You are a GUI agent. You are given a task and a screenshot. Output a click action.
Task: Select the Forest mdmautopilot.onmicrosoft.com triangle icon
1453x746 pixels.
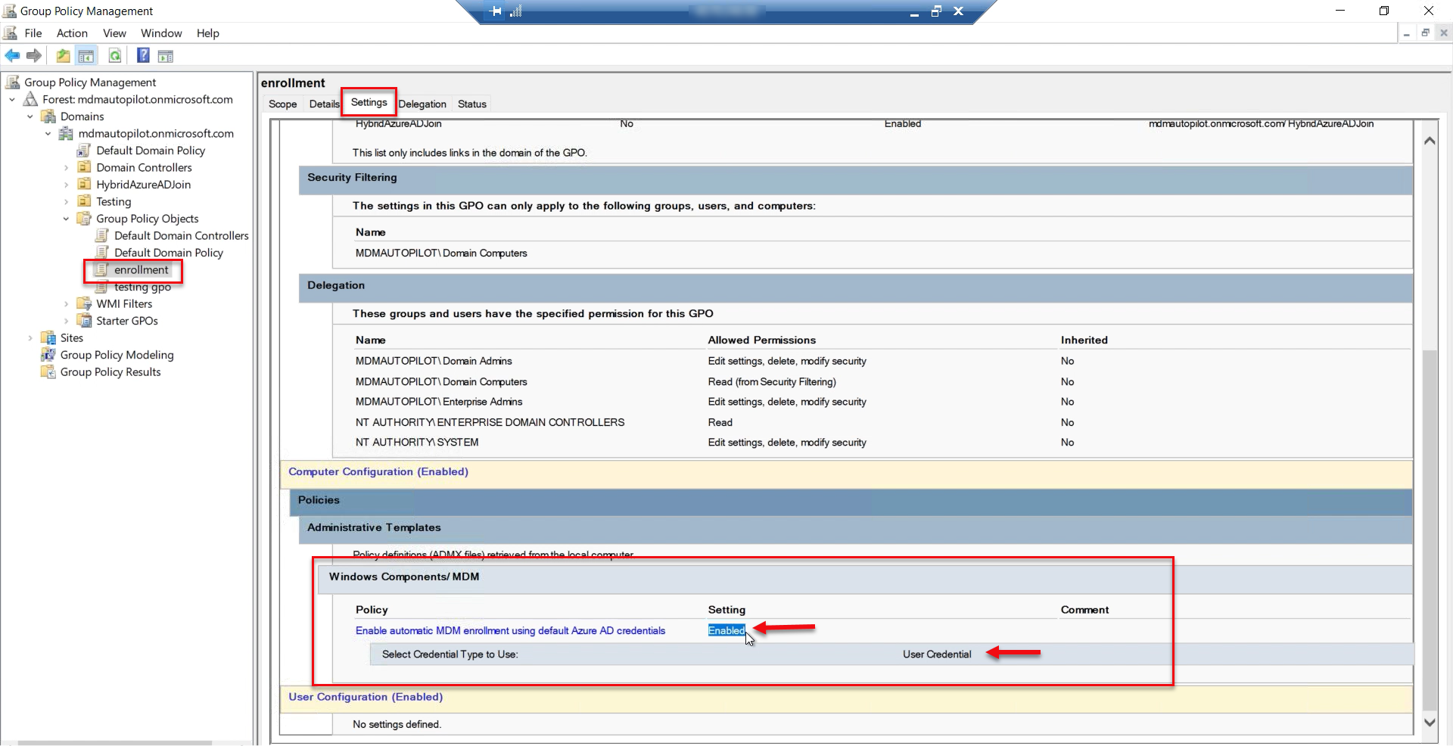(x=31, y=99)
